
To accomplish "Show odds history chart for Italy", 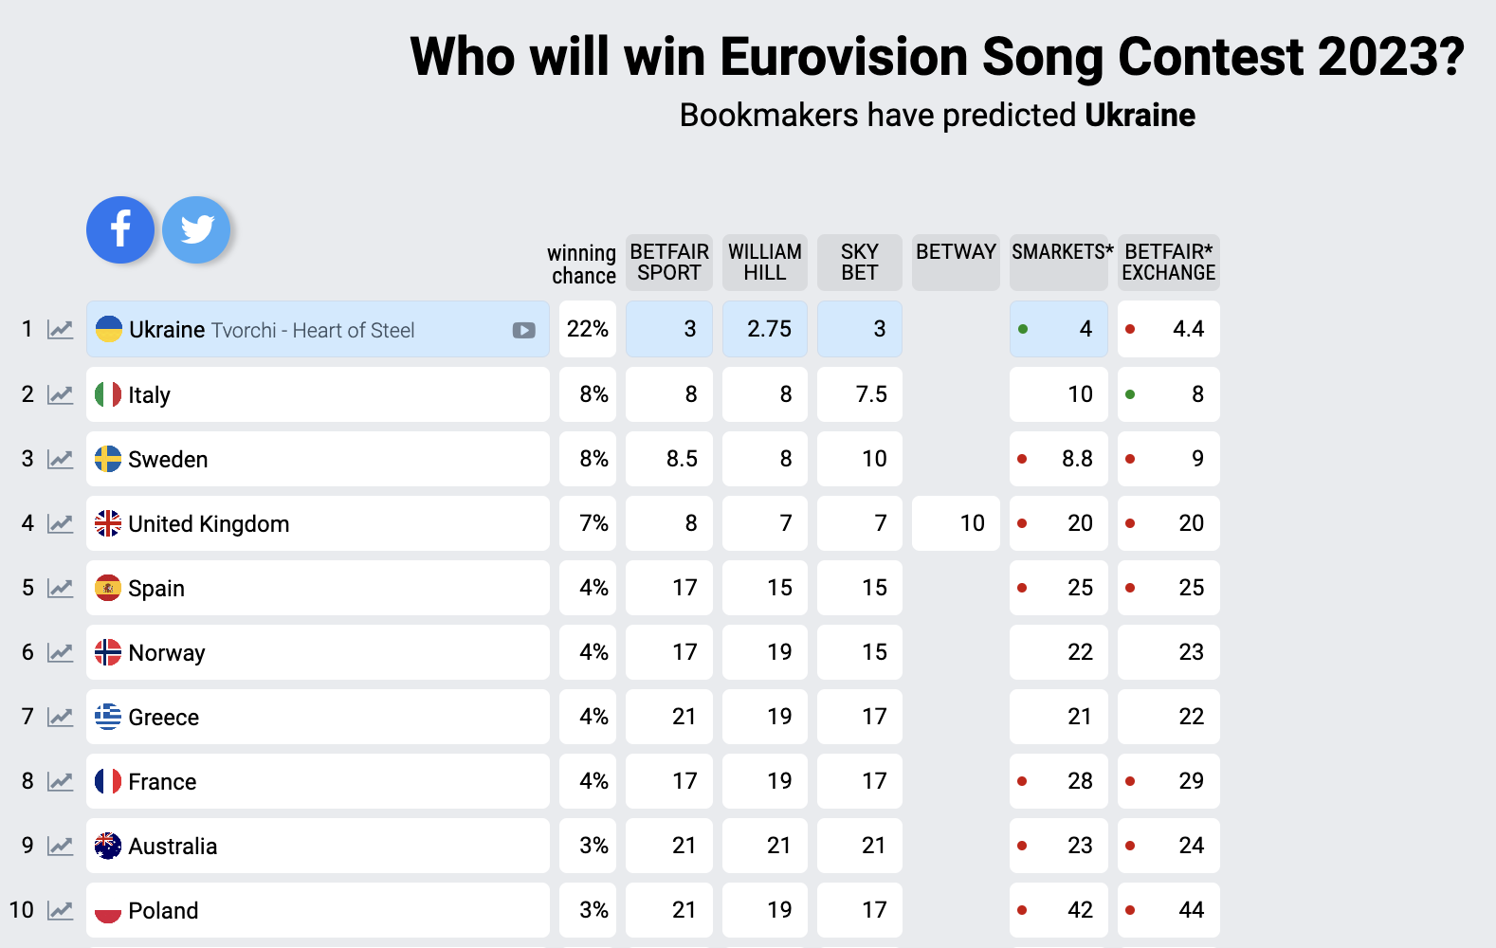I will (x=61, y=394).
